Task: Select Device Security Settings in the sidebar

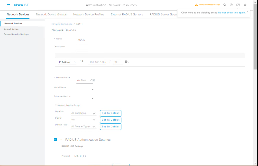Action: tap(16, 34)
